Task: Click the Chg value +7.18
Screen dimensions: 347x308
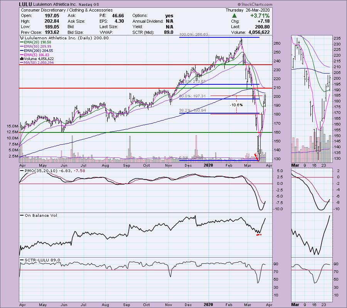Action: point(264,21)
